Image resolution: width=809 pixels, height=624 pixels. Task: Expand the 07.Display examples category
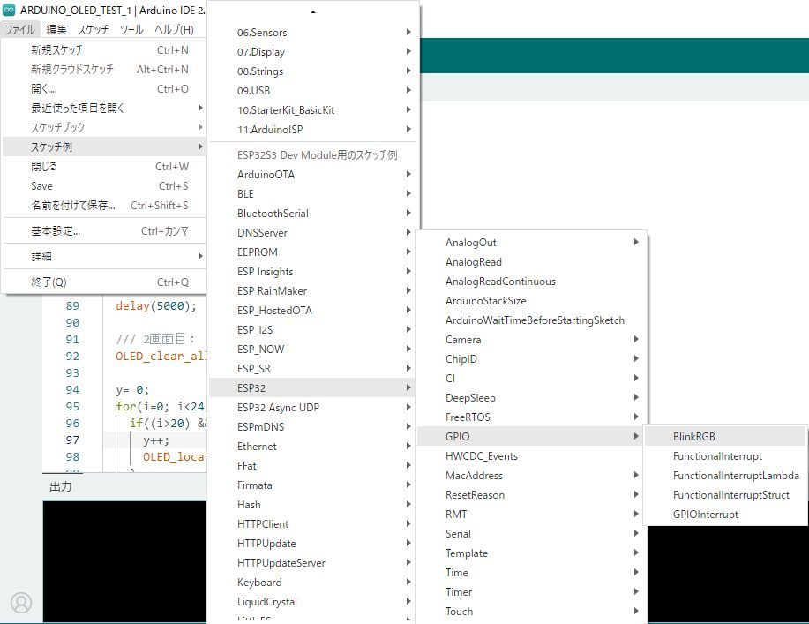tap(261, 52)
